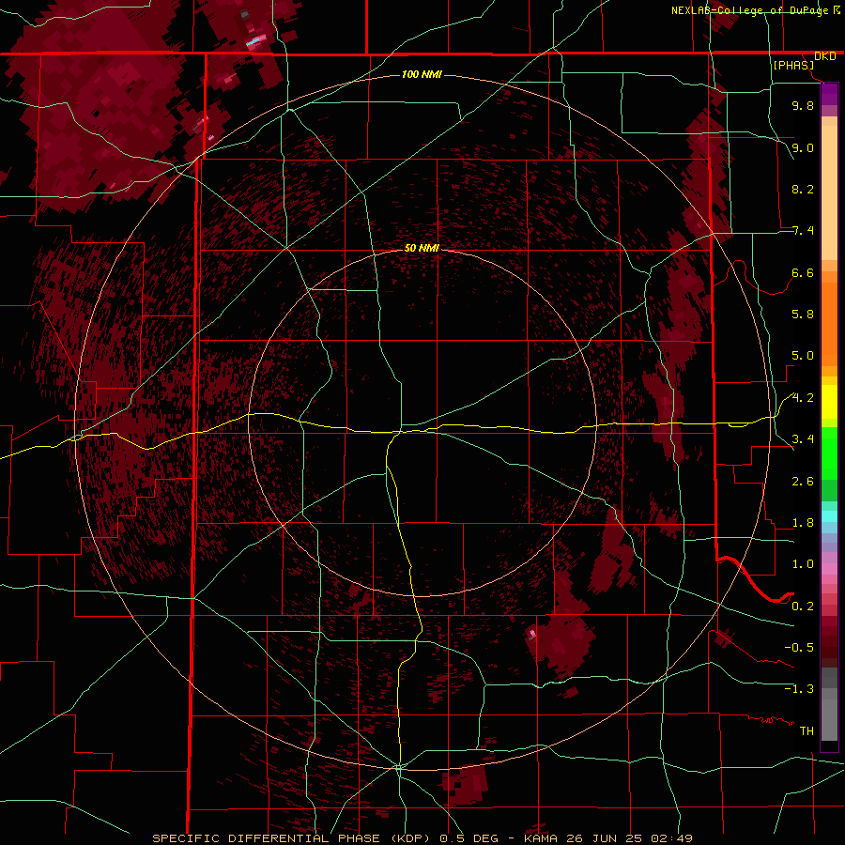This screenshot has width=845, height=845.
Task: Click the NEXLAB-College of DuPage label
Action: [x=749, y=10]
